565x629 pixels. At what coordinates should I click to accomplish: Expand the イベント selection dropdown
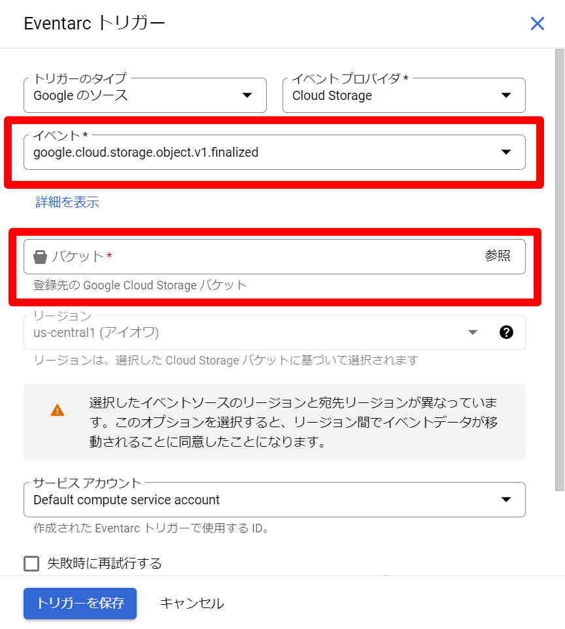click(505, 152)
